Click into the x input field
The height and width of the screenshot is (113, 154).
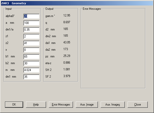pyautogui.click(x=31, y=50)
